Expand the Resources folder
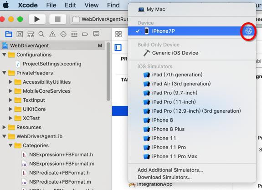The width and height of the screenshot is (262, 190). point(4,127)
